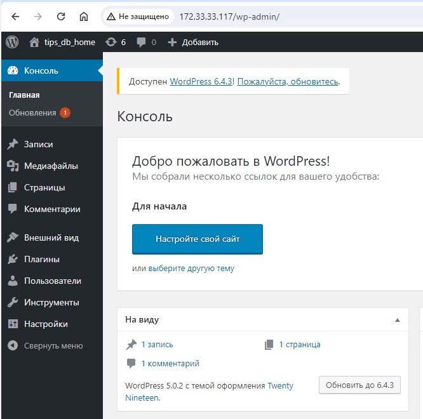Open comments bubble icon in admin bar

142,42
